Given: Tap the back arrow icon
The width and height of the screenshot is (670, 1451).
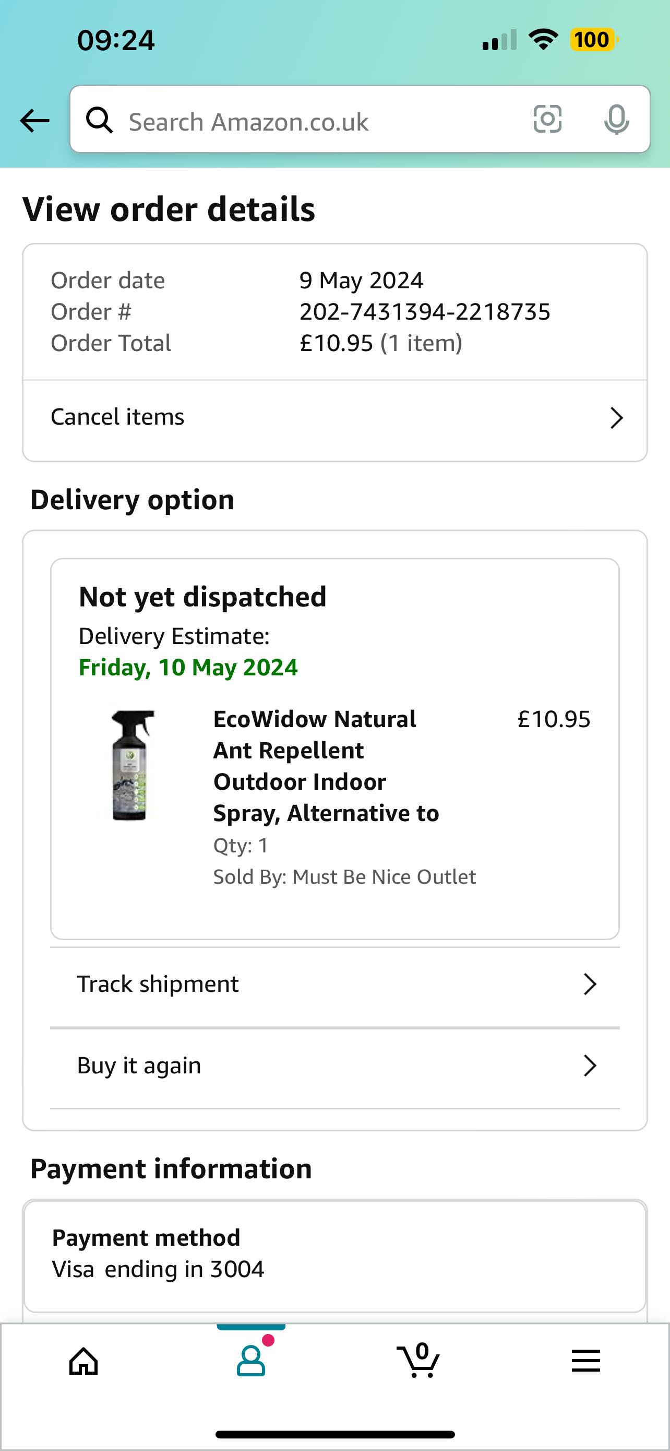Looking at the screenshot, I should tap(34, 121).
